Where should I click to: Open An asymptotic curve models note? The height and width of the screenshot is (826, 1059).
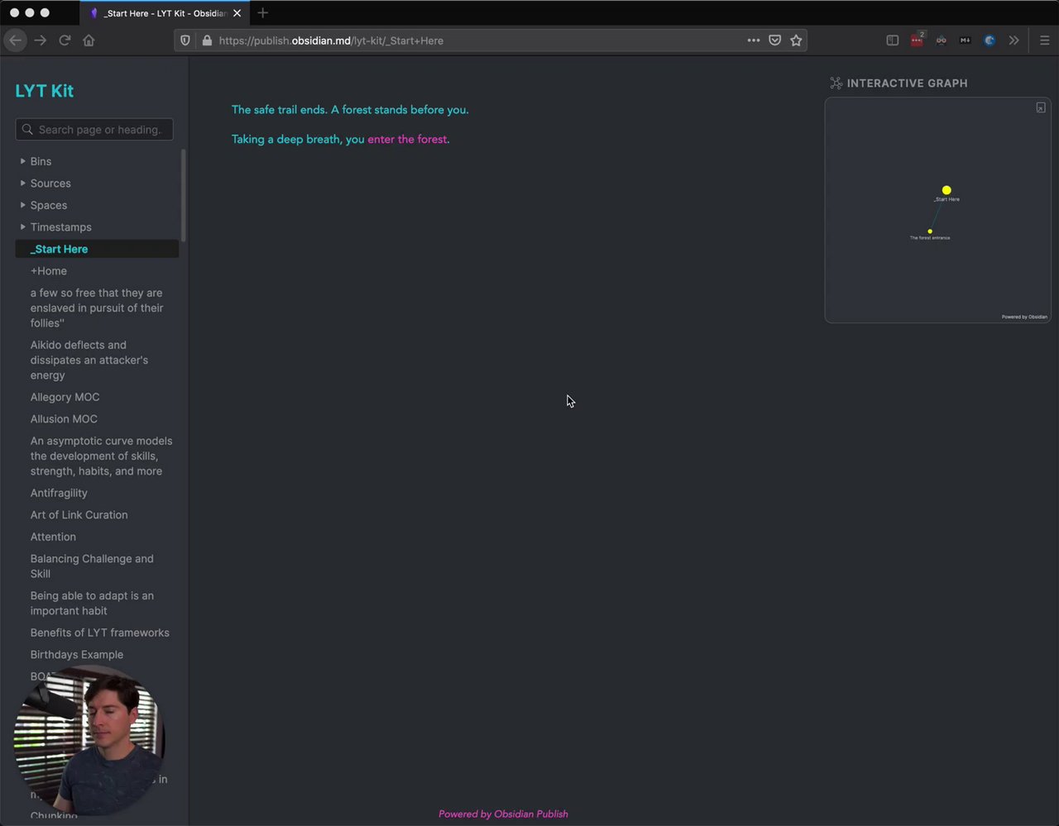(x=101, y=456)
